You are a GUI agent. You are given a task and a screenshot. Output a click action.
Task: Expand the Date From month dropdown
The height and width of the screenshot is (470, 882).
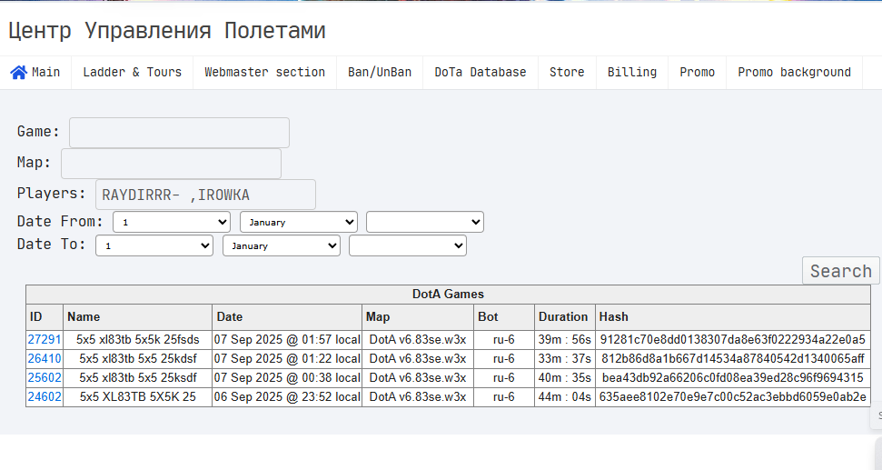point(299,222)
